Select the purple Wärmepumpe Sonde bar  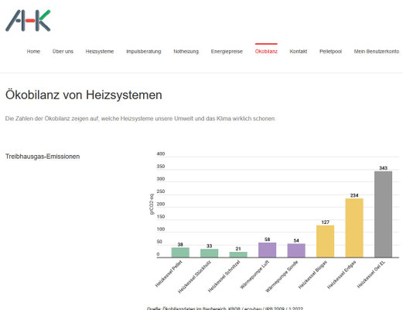(296, 250)
